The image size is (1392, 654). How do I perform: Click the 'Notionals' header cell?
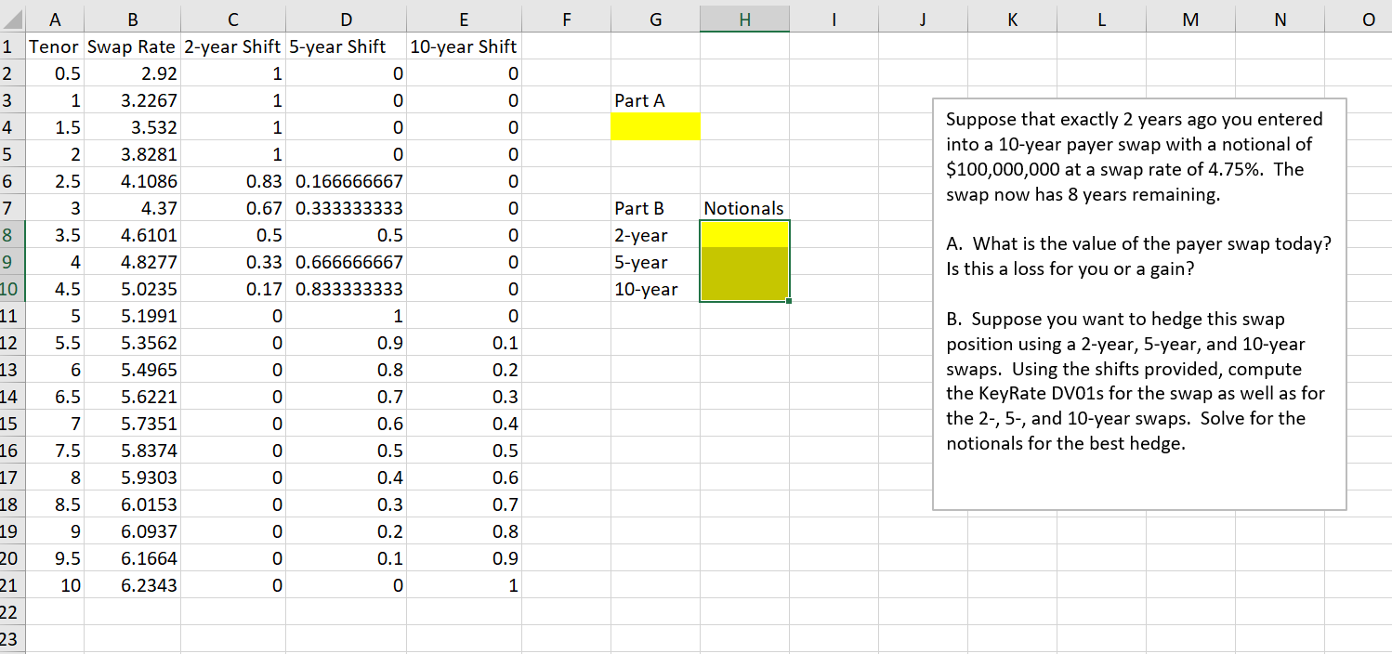tap(744, 208)
